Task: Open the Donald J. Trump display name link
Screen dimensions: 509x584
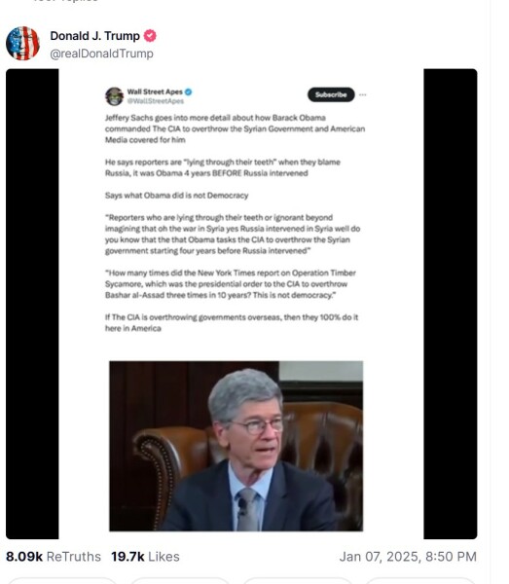Action: click(x=95, y=36)
